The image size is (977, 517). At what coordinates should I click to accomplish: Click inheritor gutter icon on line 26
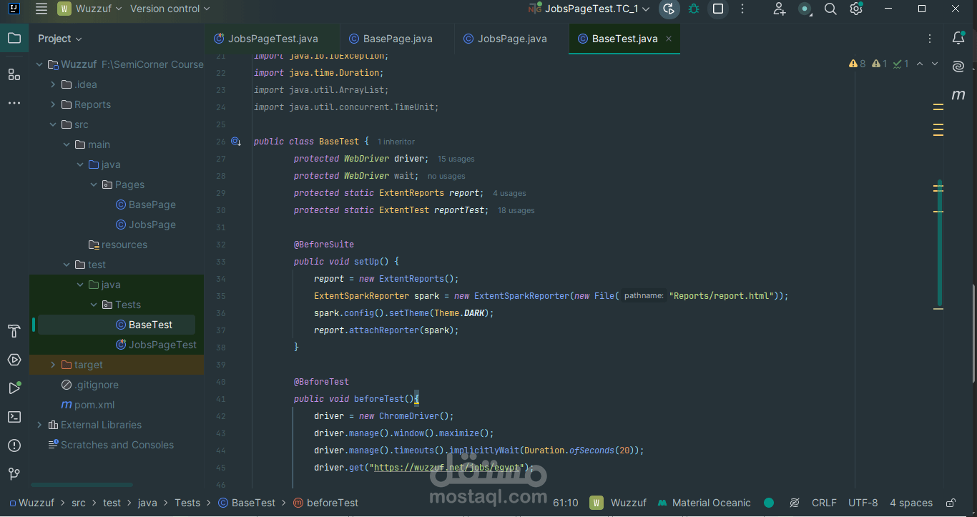pos(236,142)
